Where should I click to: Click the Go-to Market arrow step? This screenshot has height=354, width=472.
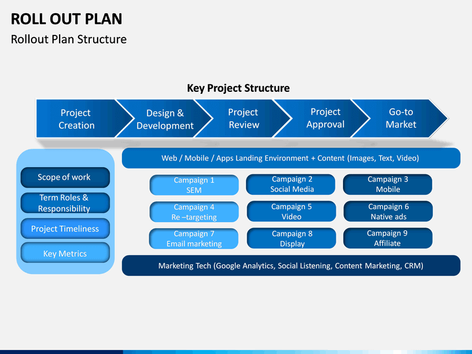401,118
